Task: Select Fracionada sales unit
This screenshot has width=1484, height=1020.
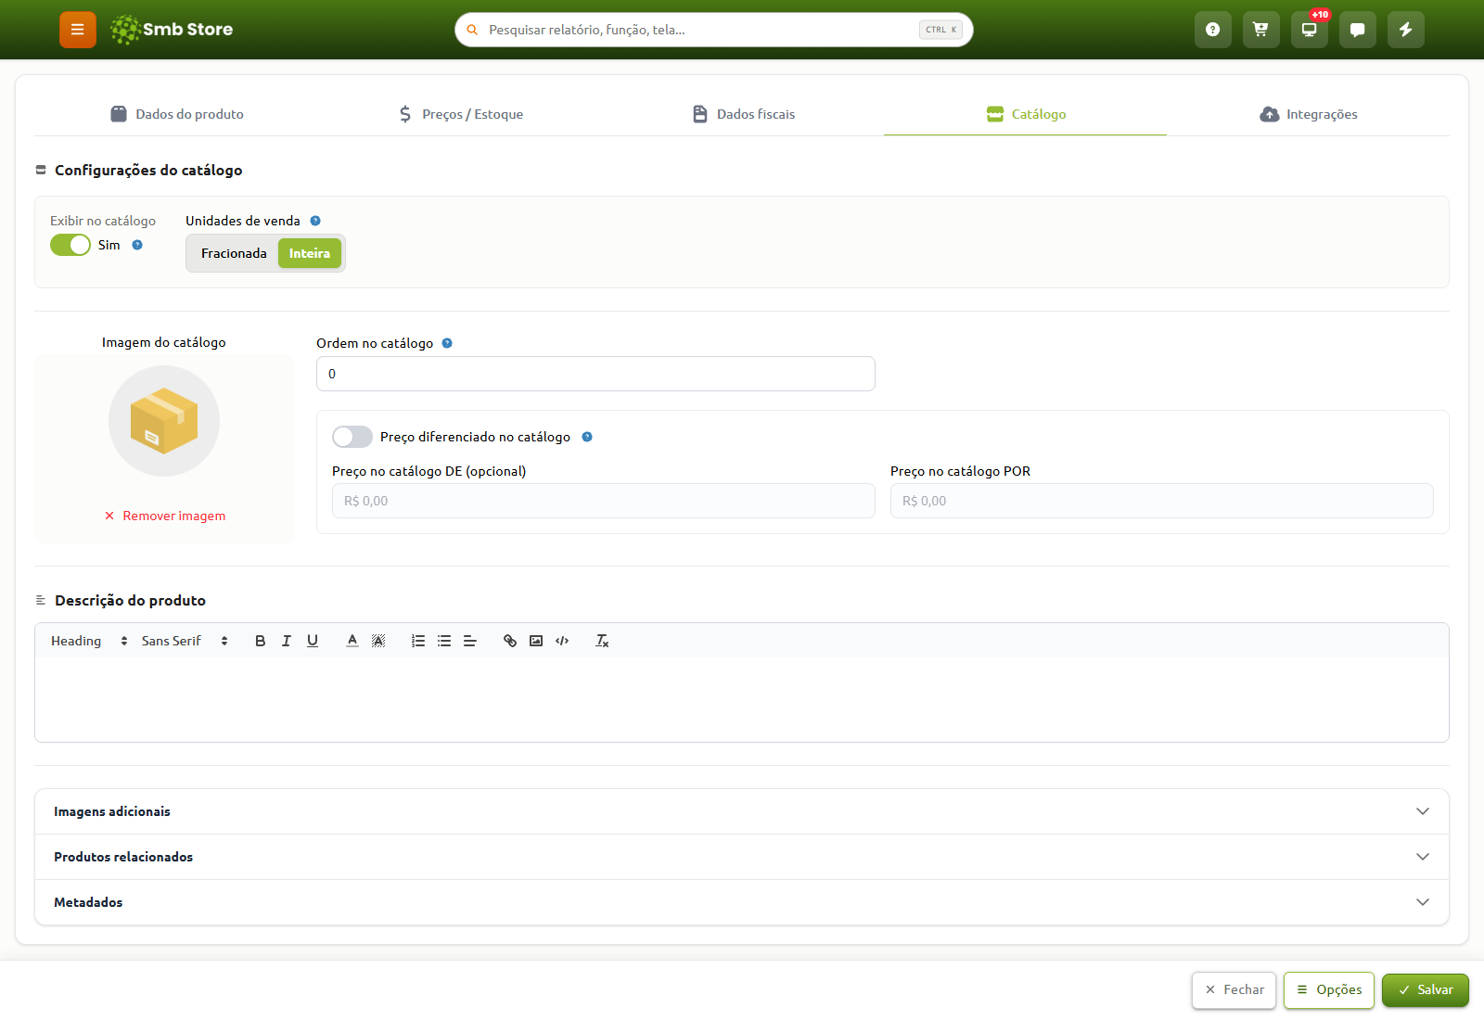Action: coord(234,253)
